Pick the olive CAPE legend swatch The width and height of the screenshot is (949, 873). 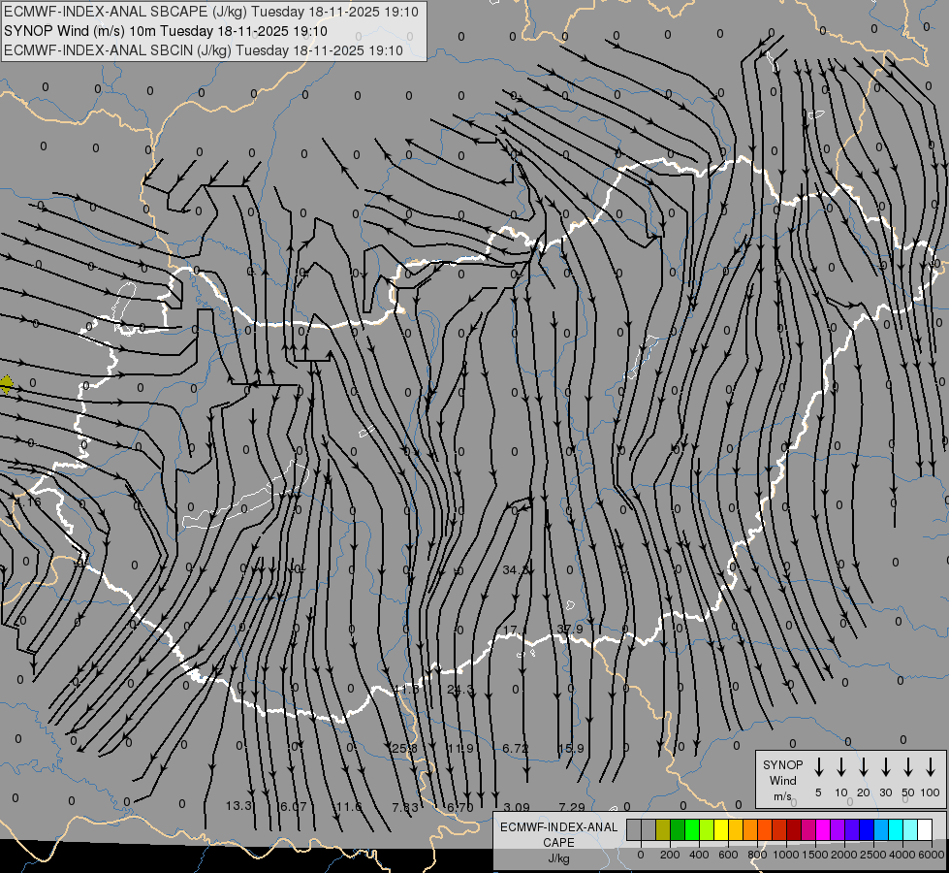(x=663, y=829)
